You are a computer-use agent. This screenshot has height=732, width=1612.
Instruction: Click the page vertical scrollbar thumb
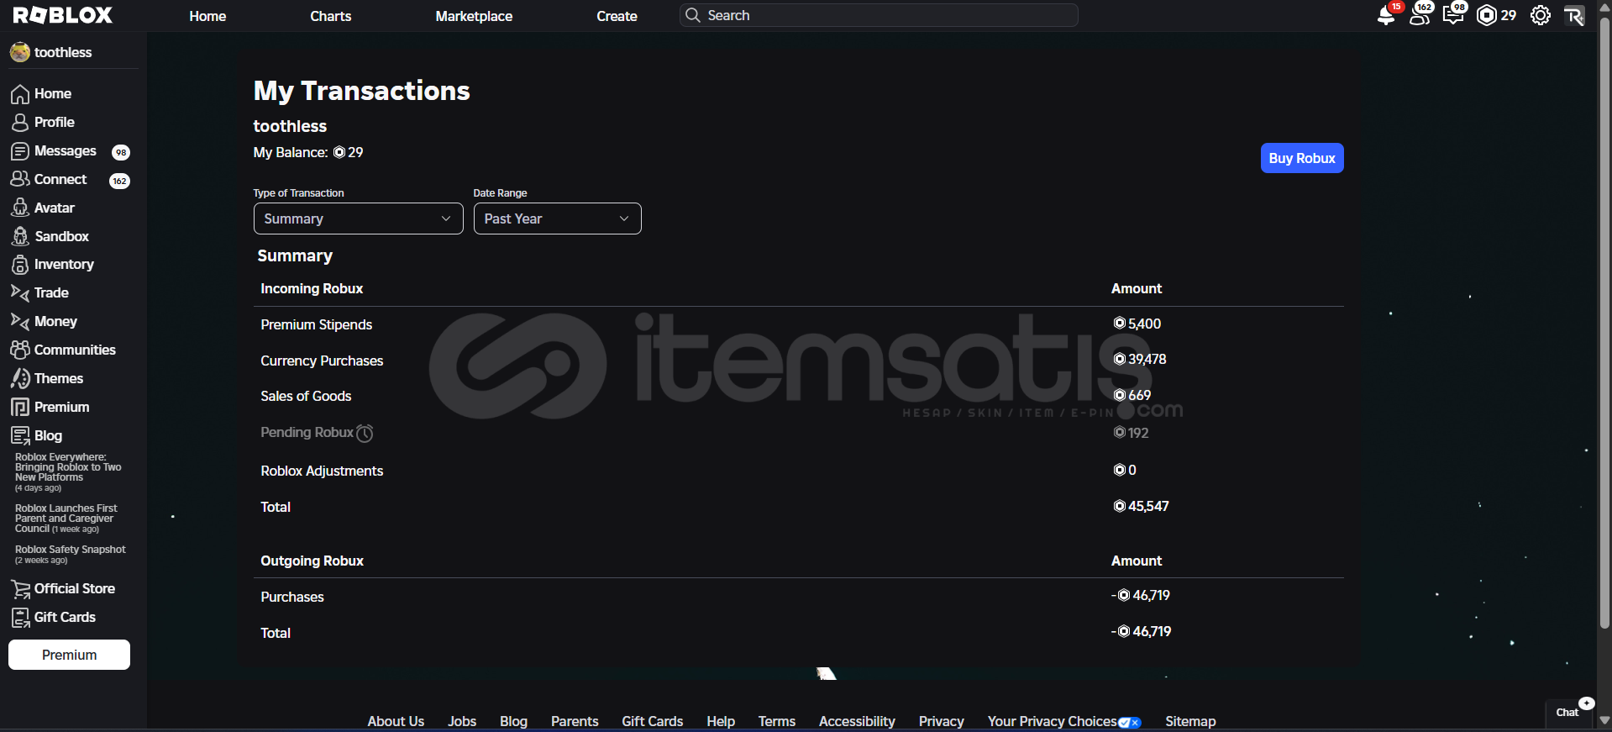1604,324
